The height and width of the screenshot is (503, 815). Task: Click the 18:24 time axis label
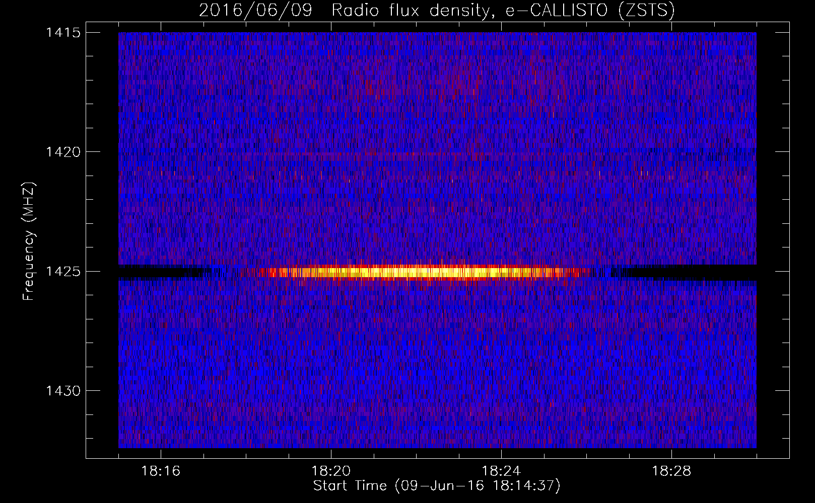click(x=501, y=471)
